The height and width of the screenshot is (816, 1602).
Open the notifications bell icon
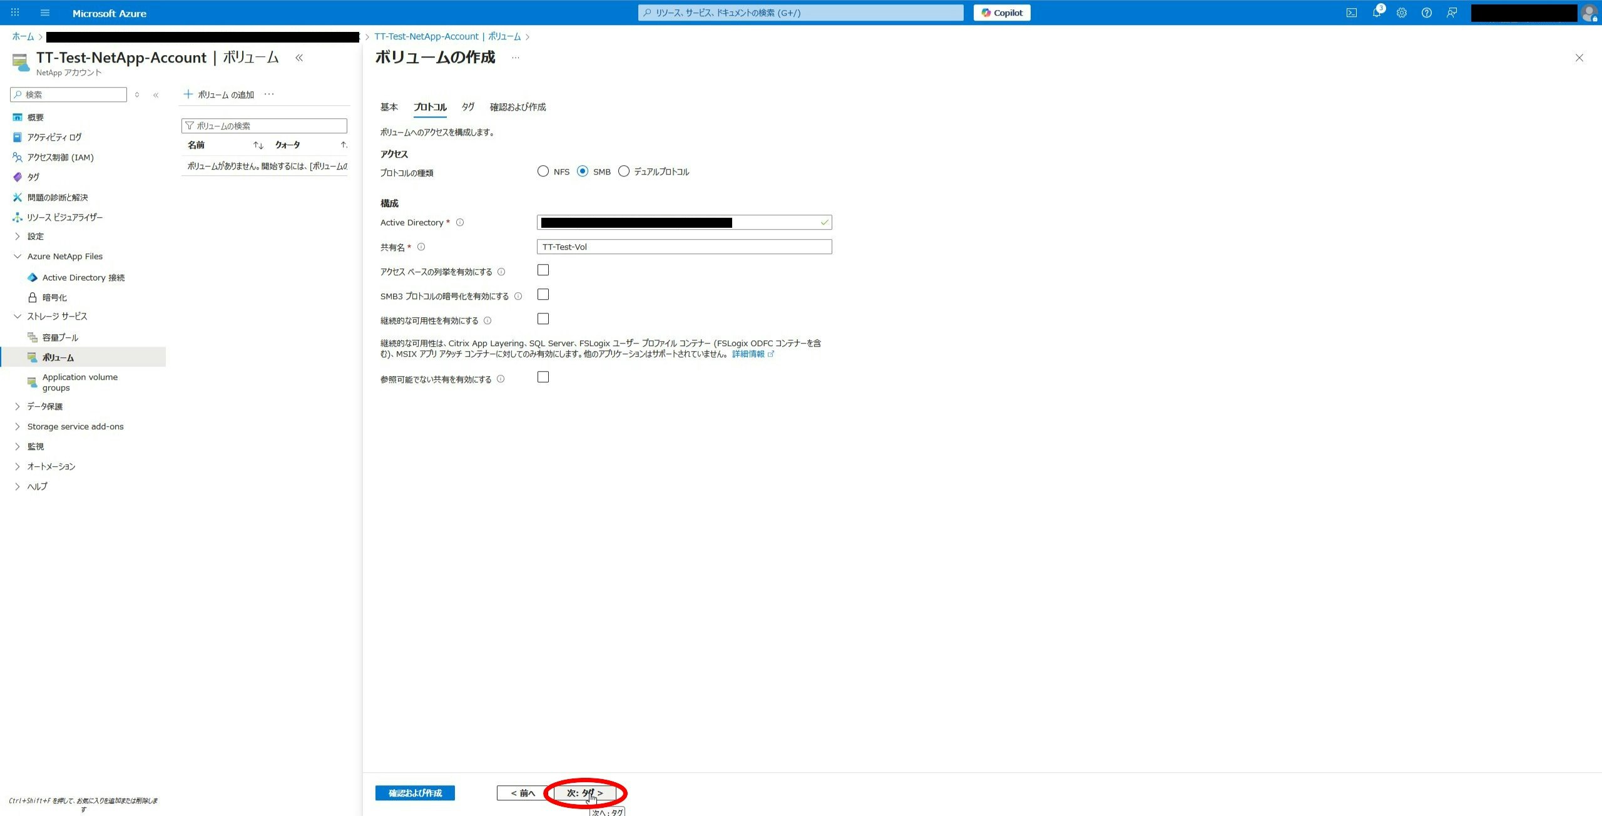tap(1377, 13)
